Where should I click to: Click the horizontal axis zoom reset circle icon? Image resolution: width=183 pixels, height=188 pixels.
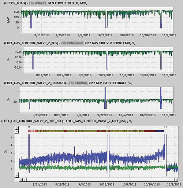click(x=21, y=180)
